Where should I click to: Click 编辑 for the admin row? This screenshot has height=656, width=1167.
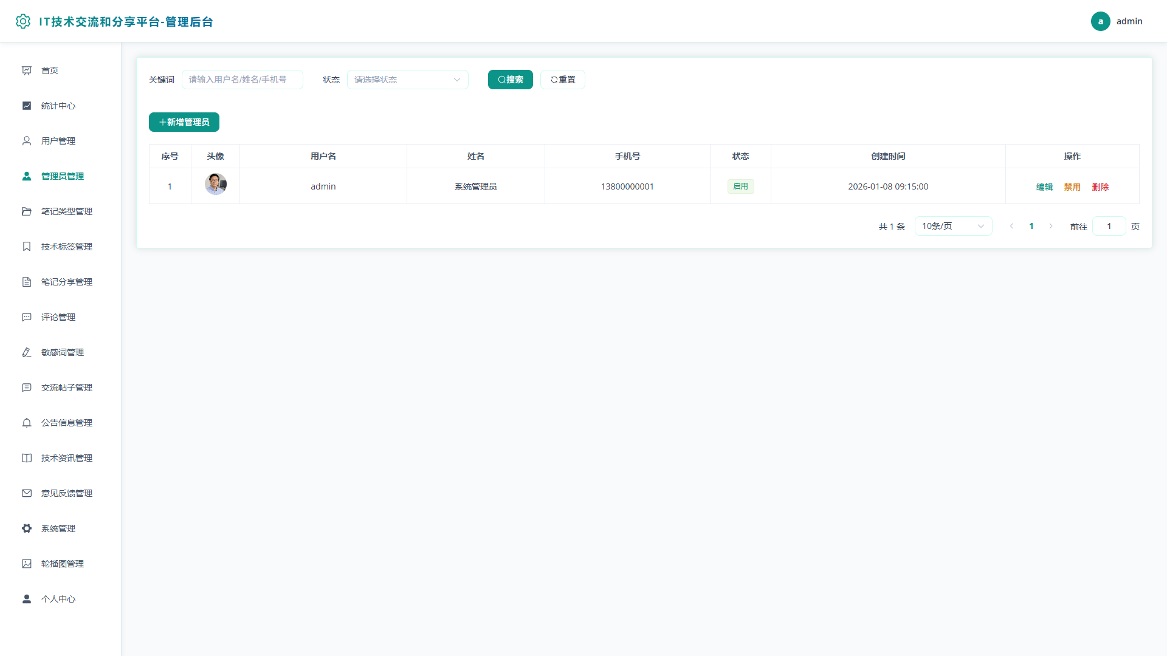tap(1044, 186)
